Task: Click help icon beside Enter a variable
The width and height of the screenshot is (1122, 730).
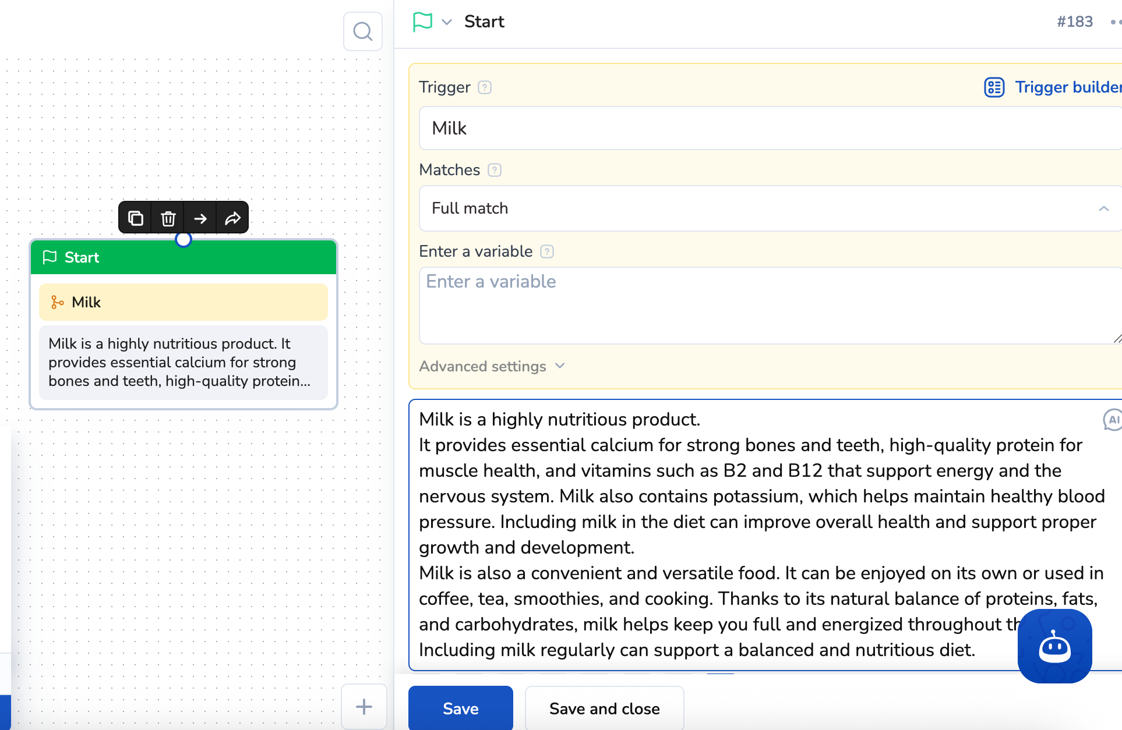Action: coord(547,251)
